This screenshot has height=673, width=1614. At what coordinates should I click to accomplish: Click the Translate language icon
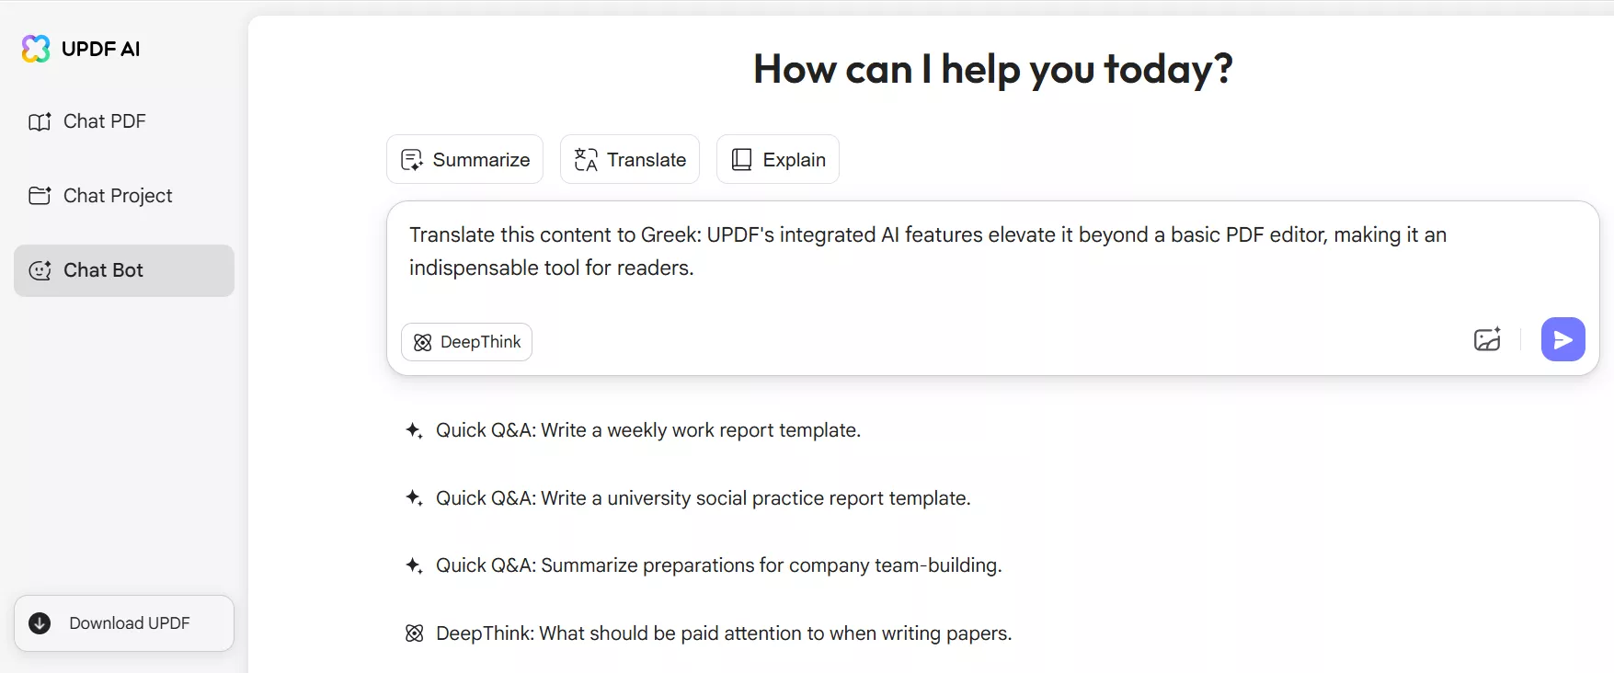point(587,159)
